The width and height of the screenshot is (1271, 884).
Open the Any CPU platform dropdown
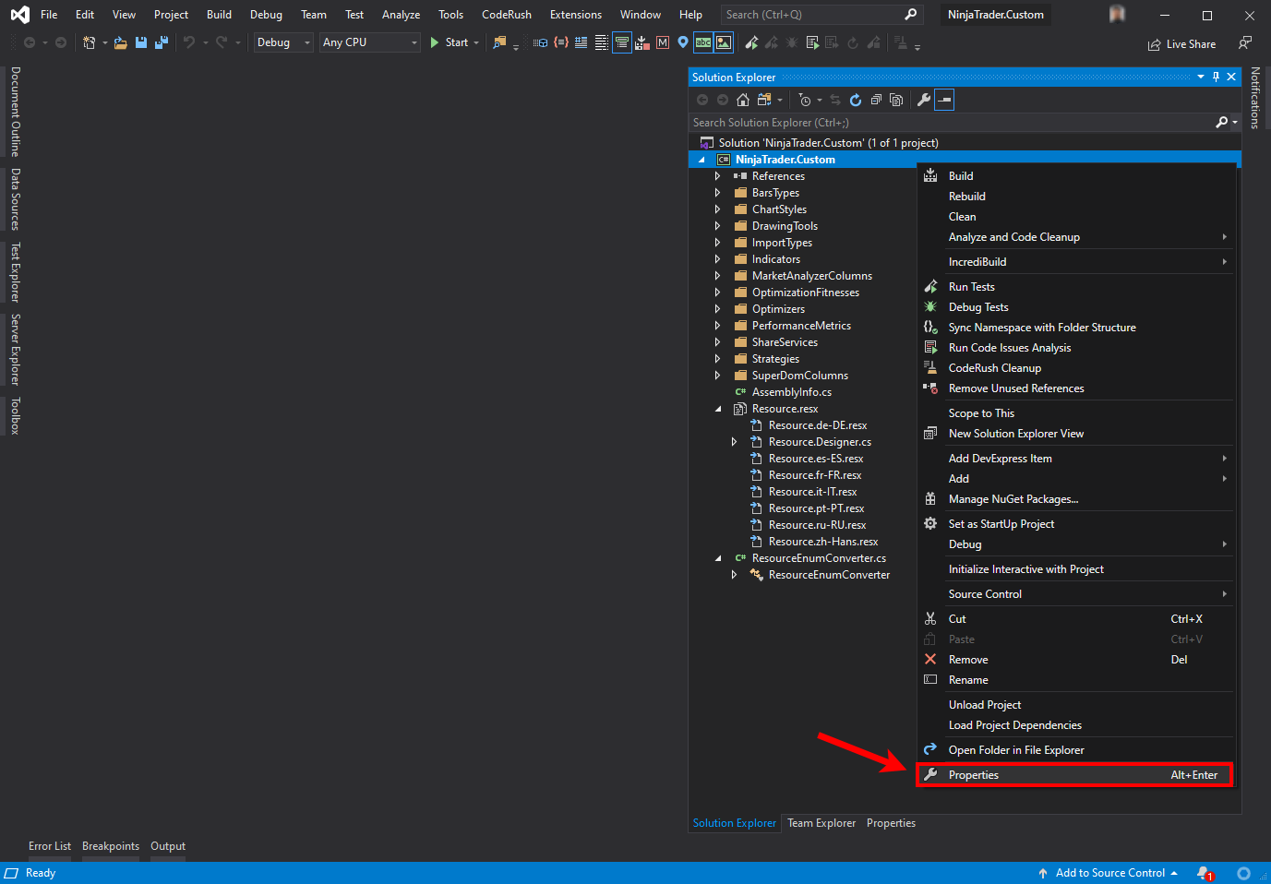[369, 42]
